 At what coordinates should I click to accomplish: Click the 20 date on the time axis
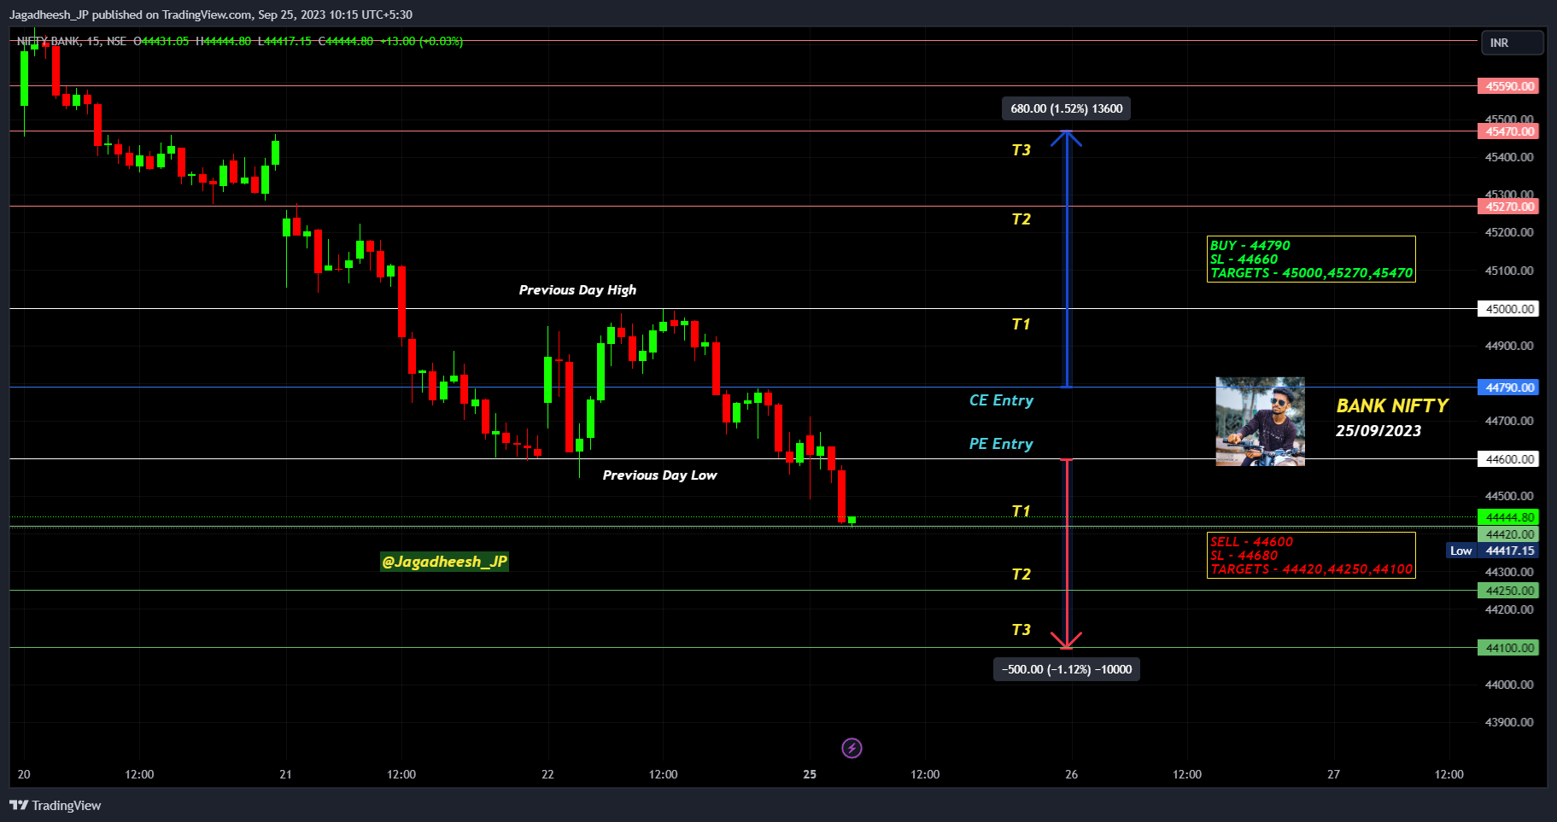point(24,774)
